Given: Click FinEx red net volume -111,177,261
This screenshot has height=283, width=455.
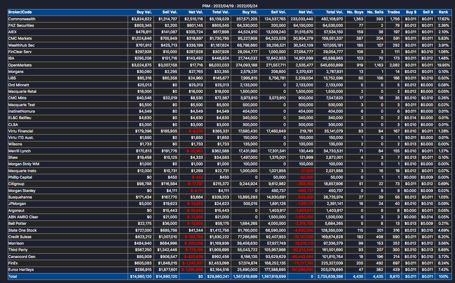Looking at the screenshot, I should tap(302, 263).
